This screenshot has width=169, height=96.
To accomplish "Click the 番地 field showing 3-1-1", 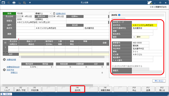I will [x=147, y=51].
